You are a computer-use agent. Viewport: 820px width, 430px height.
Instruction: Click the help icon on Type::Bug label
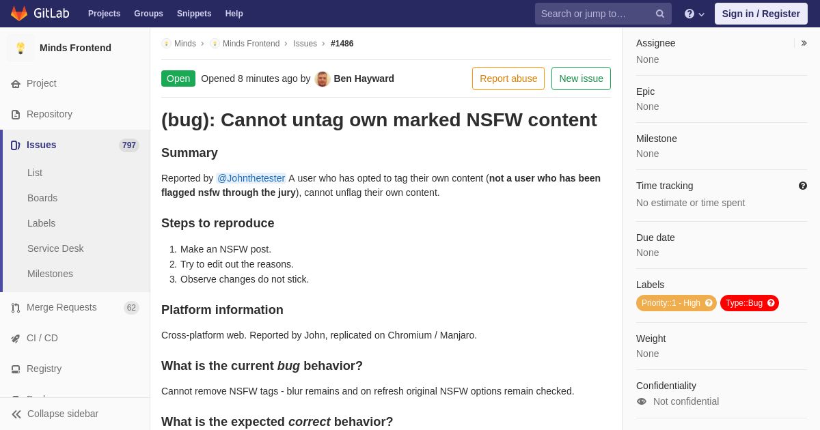771,303
